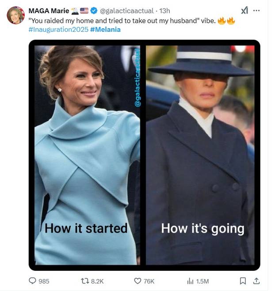Image resolution: width=275 pixels, height=291 pixels.
Task: Click the 76K likes count
Action: 149,281
